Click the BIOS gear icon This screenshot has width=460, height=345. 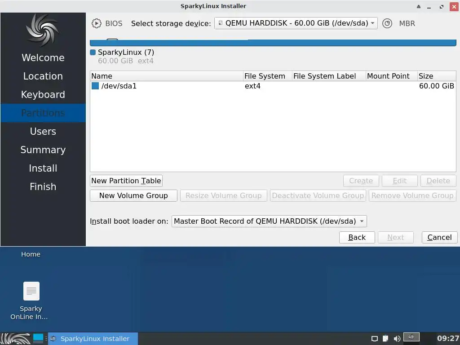pos(96,23)
